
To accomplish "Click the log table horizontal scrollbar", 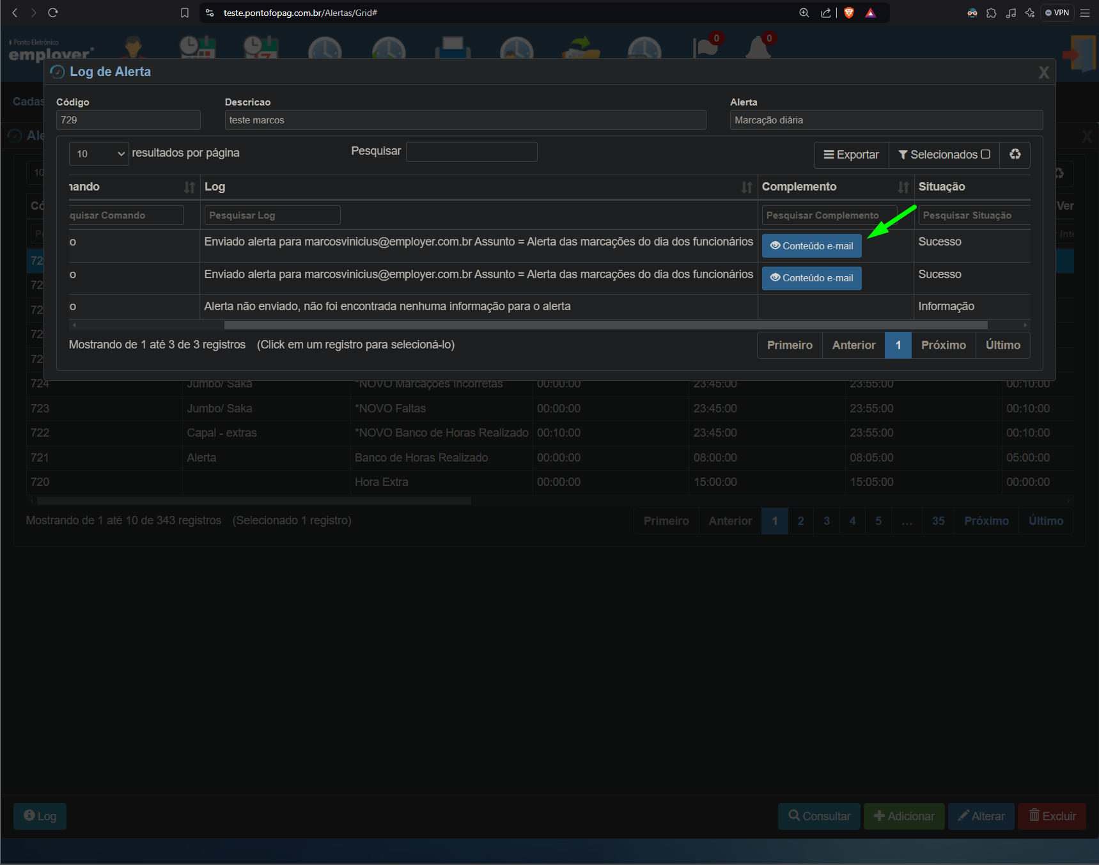I will click(605, 325).
